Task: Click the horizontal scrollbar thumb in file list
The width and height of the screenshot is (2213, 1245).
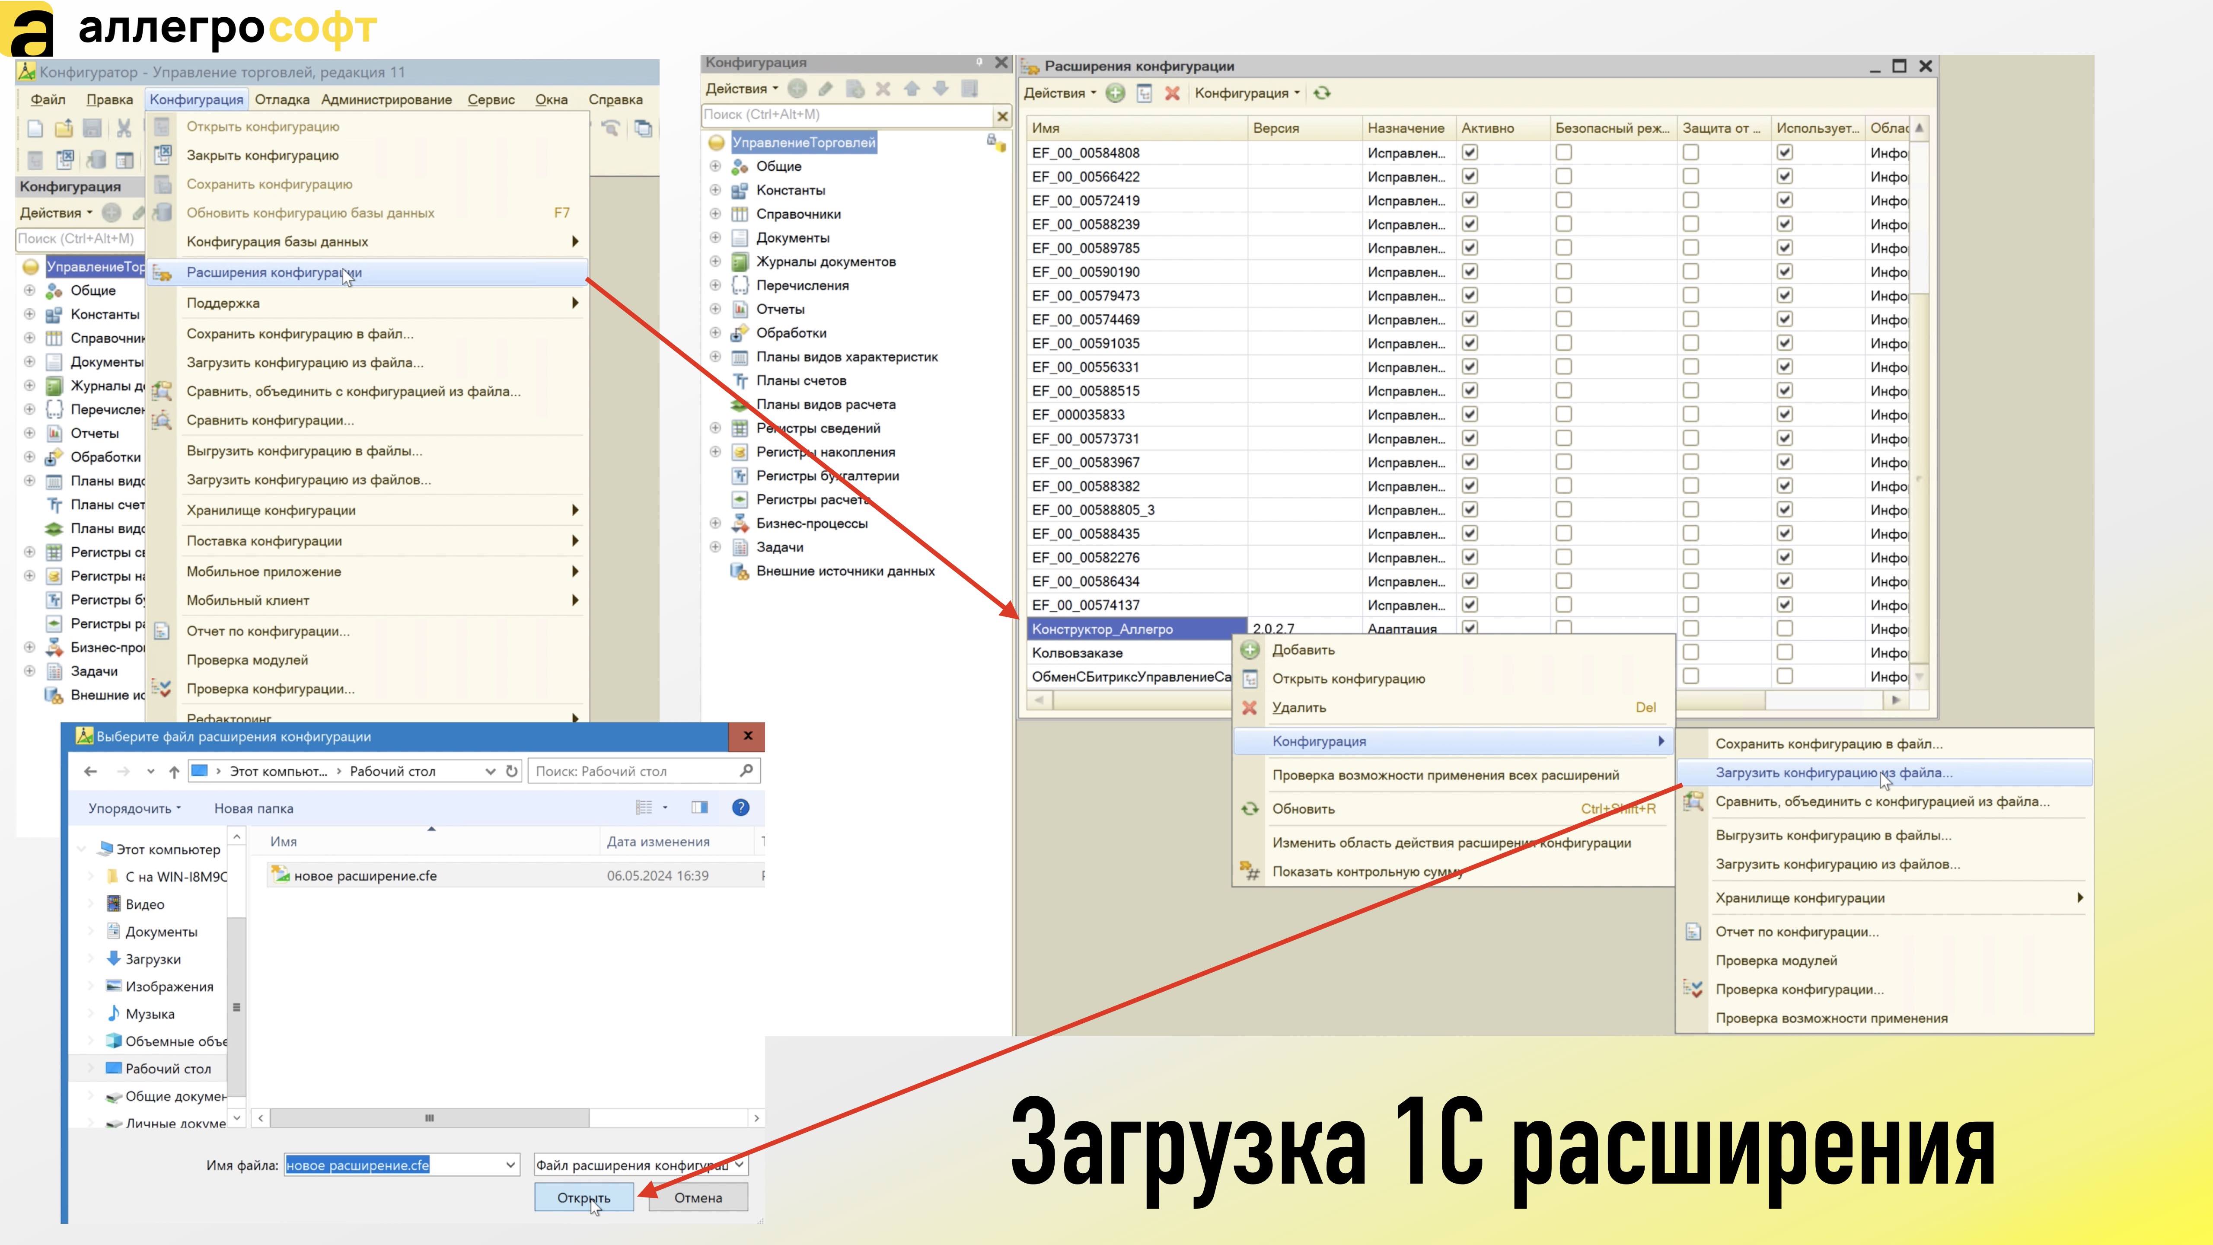Action: pos(430,1118)
